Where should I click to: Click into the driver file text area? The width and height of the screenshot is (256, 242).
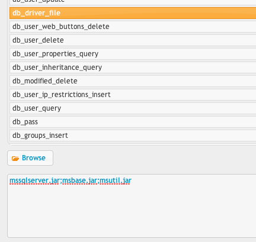pyautogui.click(x=132, y=206)
